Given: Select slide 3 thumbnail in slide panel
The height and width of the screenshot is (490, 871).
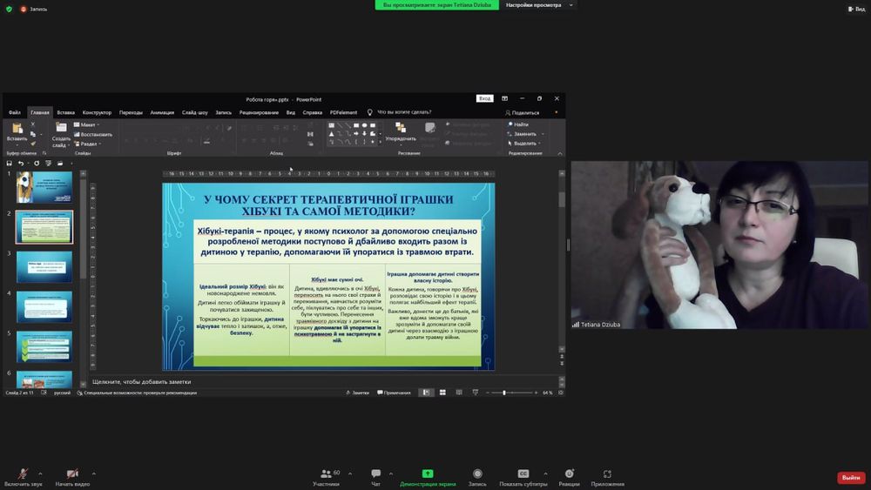Looking at the screenshot, I should (x=44, y=266).
